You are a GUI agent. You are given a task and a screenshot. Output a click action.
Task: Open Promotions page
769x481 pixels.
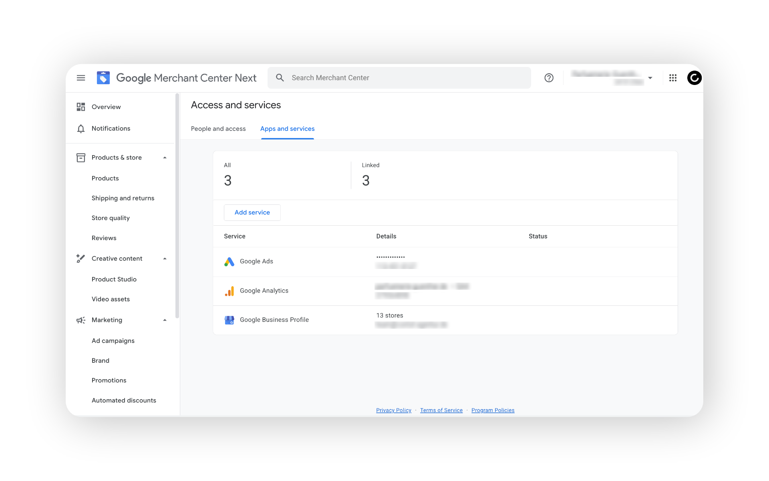[x=109, y=380]
